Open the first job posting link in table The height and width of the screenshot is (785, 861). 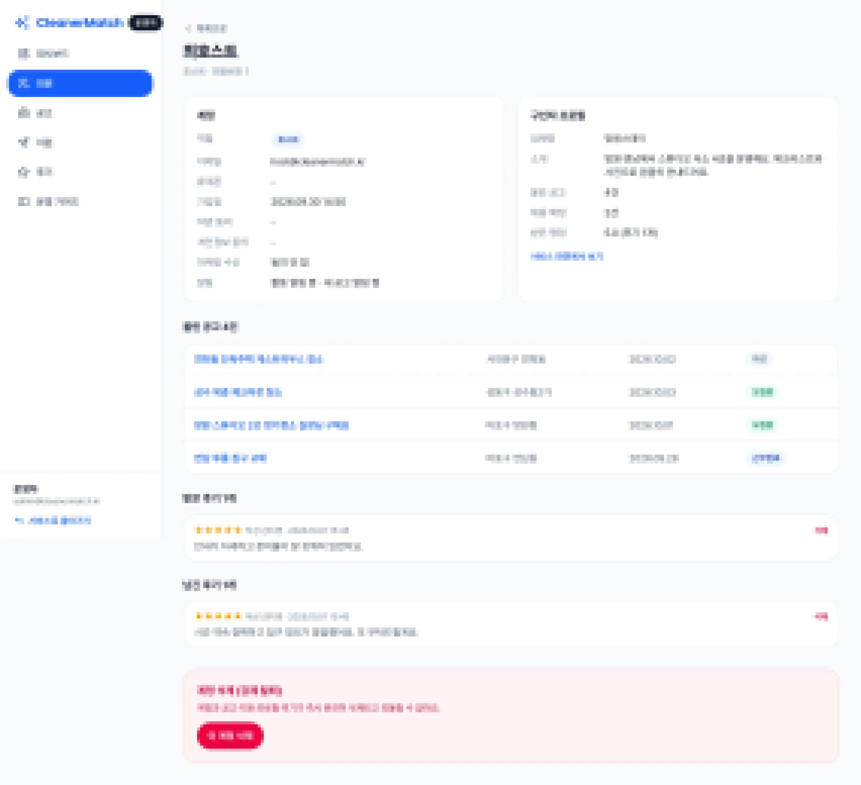(258, 359)
